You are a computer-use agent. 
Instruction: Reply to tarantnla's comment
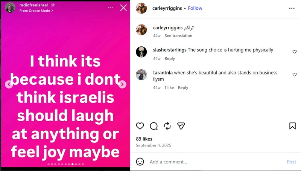[x=183, y=87]
